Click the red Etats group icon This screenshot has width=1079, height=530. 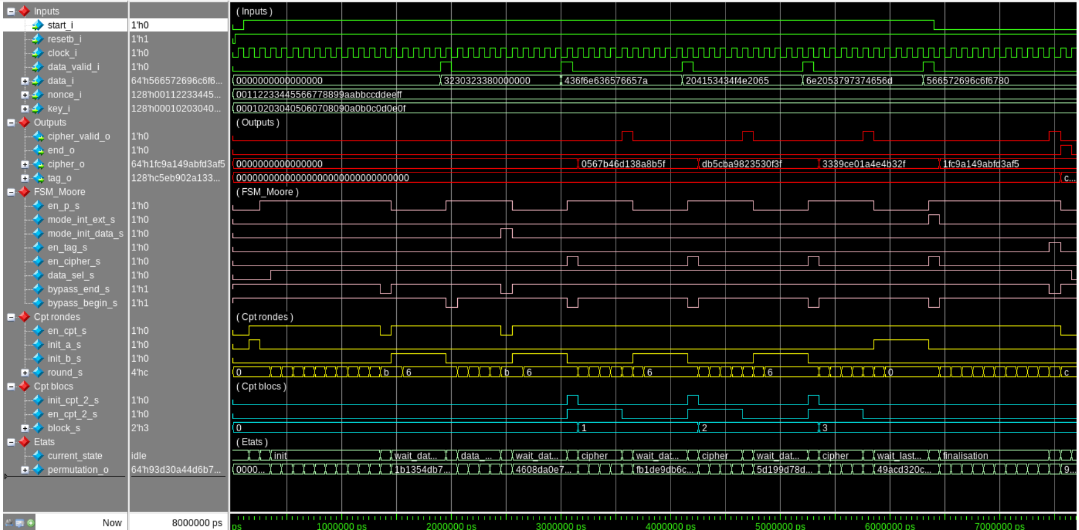coord(24,442)
